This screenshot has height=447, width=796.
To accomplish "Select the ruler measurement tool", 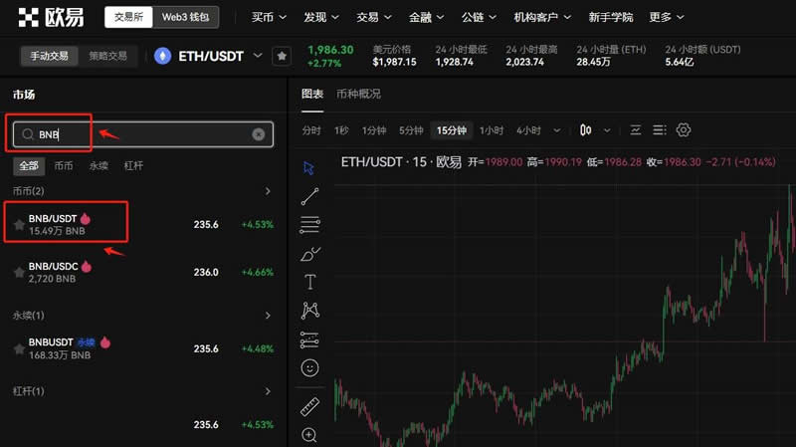I will point(309,406).
